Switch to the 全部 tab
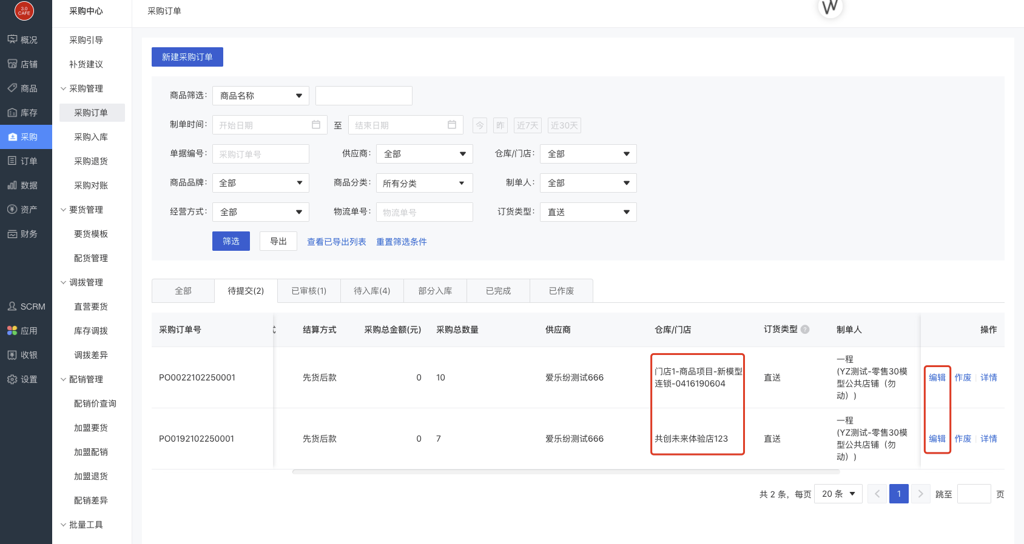This screenshot has height=544, width=1024. (183, 291)
